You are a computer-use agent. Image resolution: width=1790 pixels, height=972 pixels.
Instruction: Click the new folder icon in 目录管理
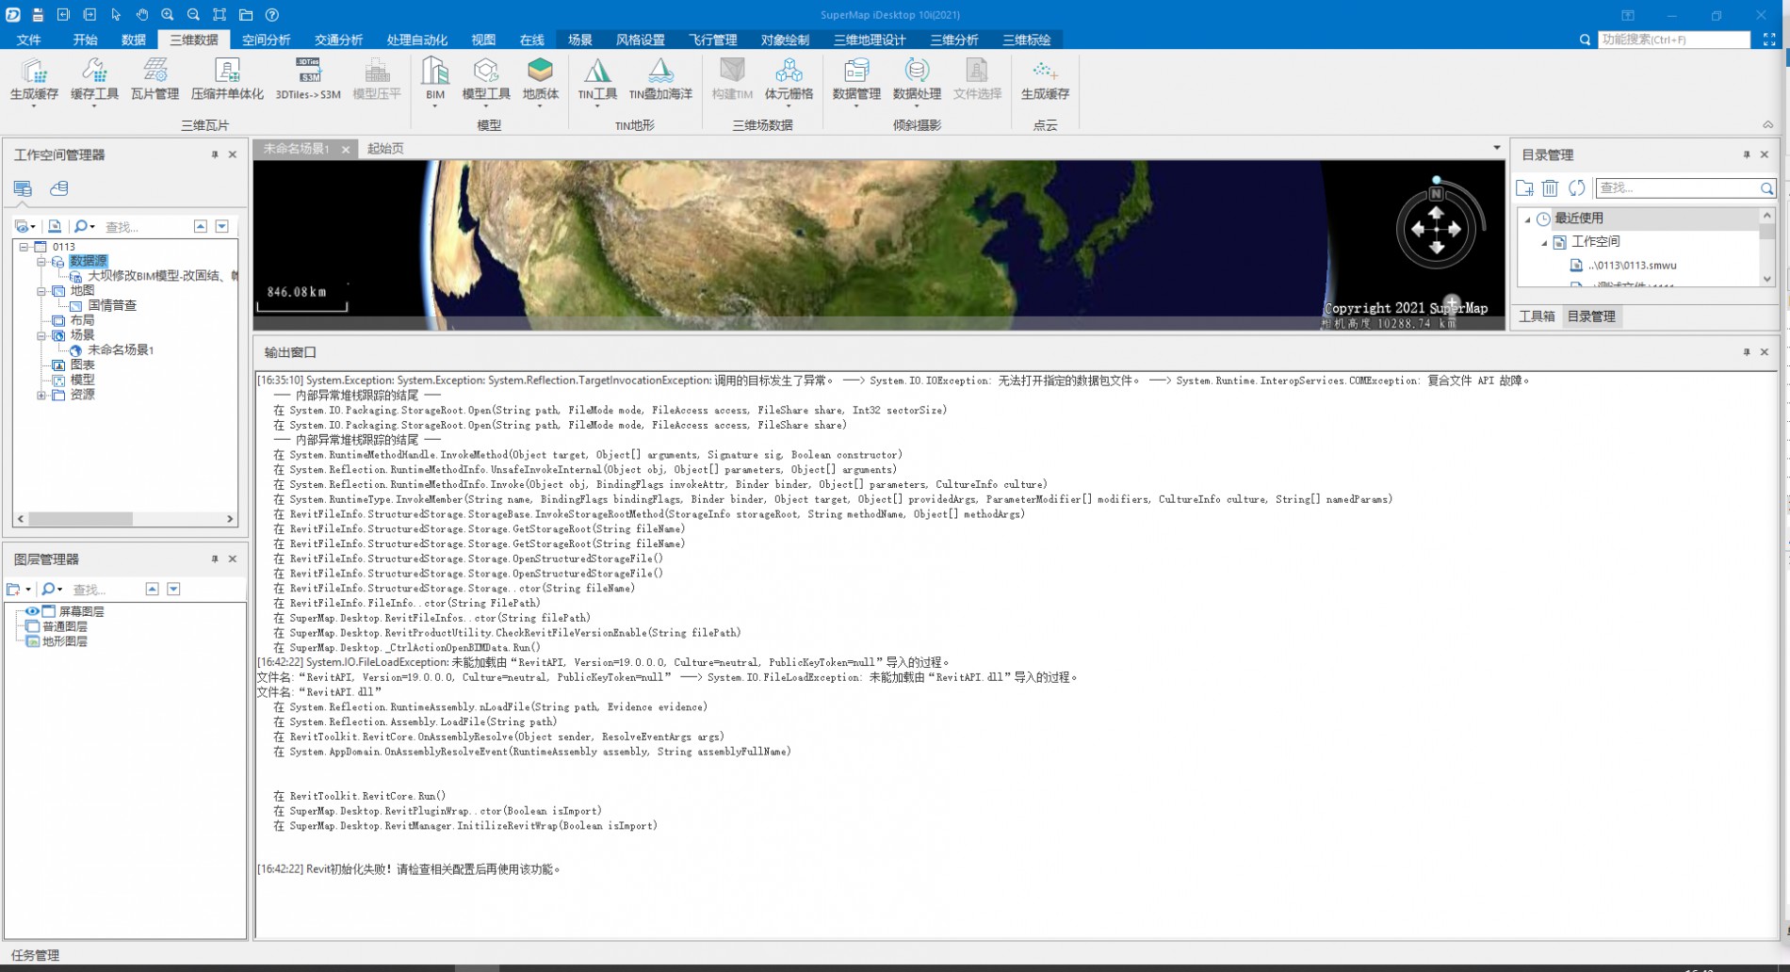[1524, 188]
